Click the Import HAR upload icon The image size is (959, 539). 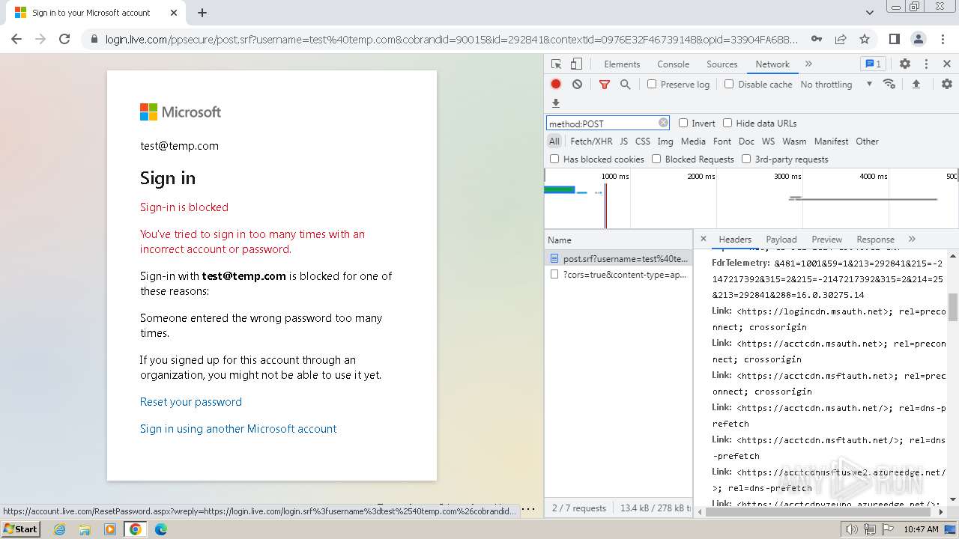click(x=916, y=85)
